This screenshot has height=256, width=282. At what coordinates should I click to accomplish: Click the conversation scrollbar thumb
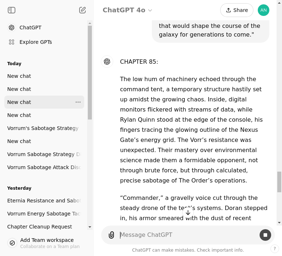[x=279, y=182]
